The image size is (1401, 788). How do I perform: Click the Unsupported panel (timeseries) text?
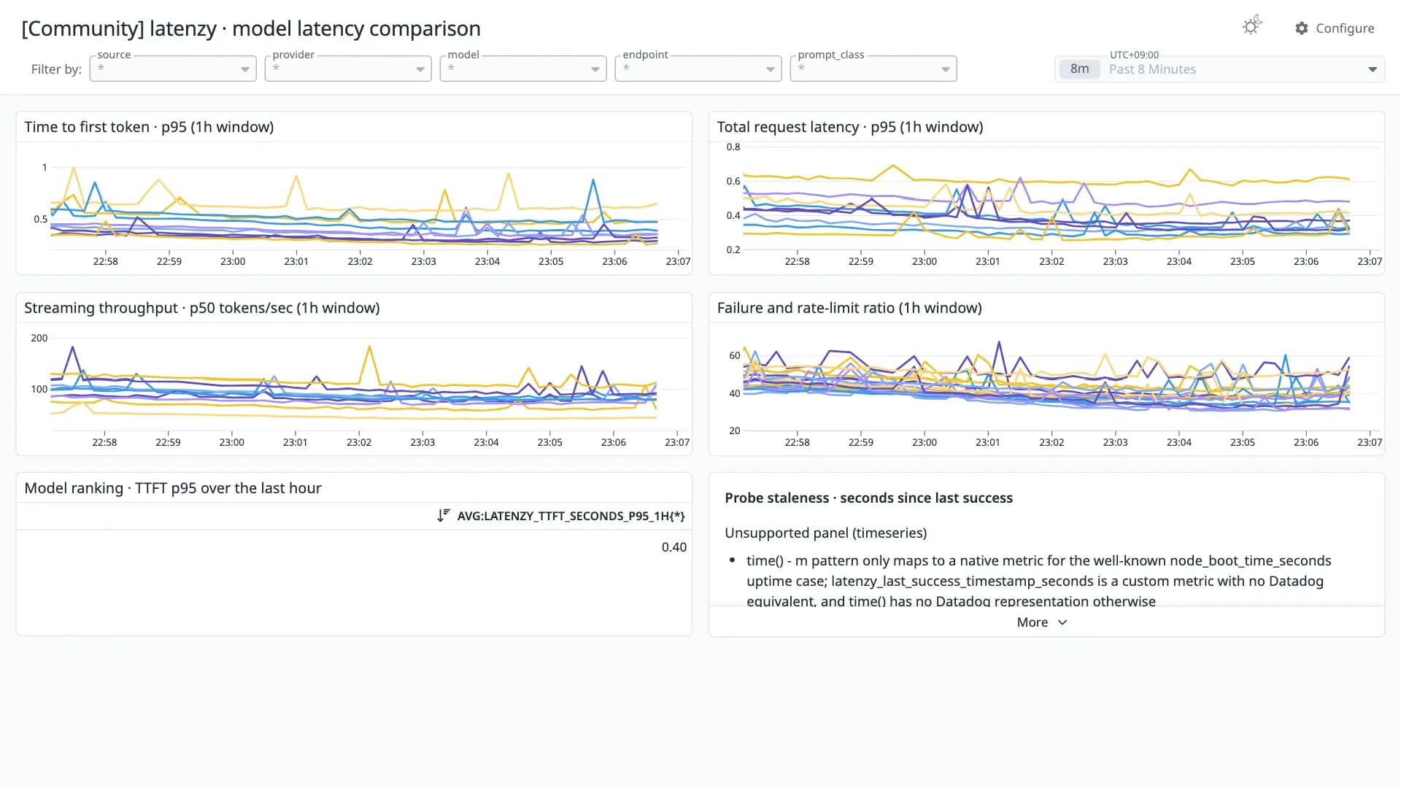825,533
